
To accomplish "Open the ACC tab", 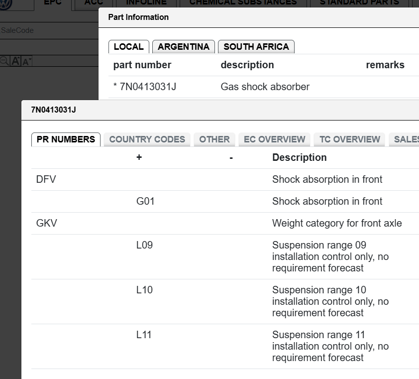I will coord(94,2).
